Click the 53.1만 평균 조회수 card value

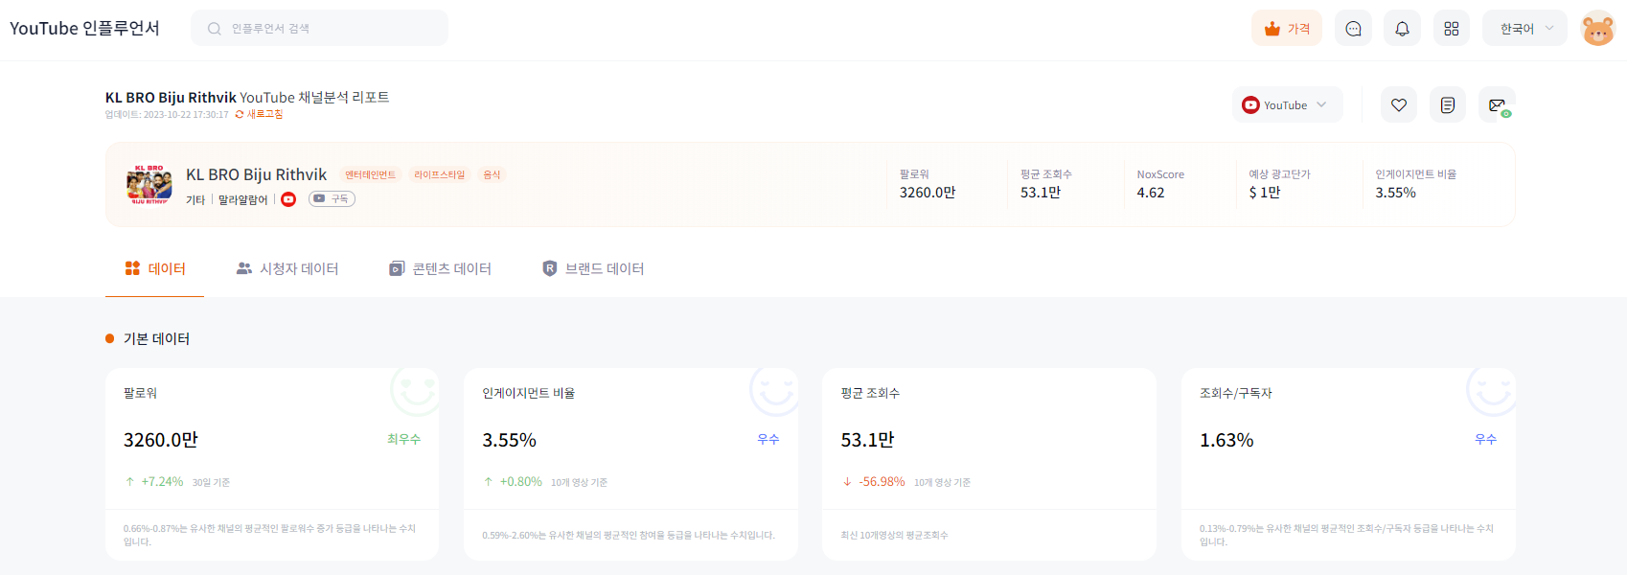pos(867,440)
